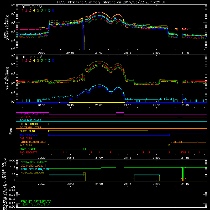Click the 1000 y-axis value in decimation panel

click(x=12, y=161)
